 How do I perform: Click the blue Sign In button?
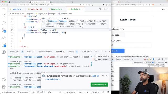pos(118,51)
